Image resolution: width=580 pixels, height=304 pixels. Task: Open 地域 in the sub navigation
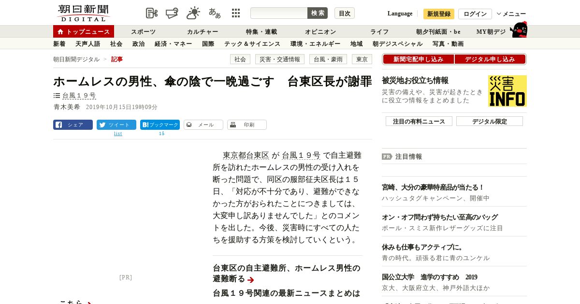click(x=356, y=43)
